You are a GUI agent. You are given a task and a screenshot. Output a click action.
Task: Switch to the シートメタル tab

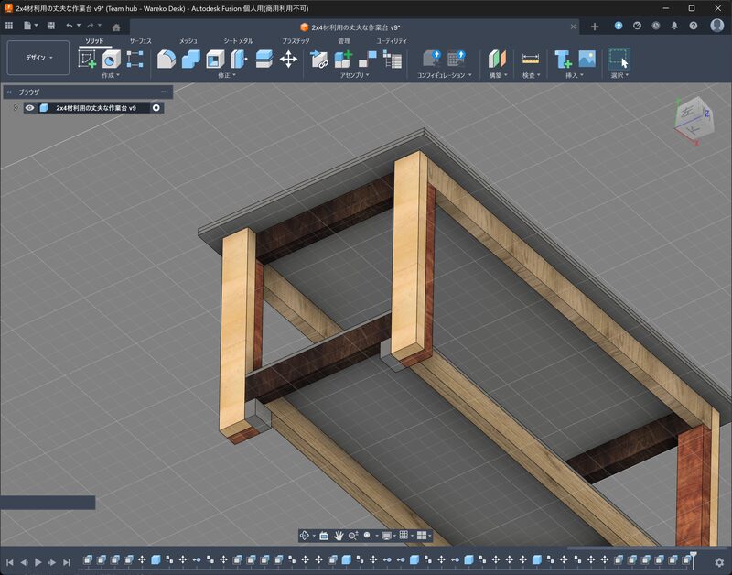tap(239, 41)
